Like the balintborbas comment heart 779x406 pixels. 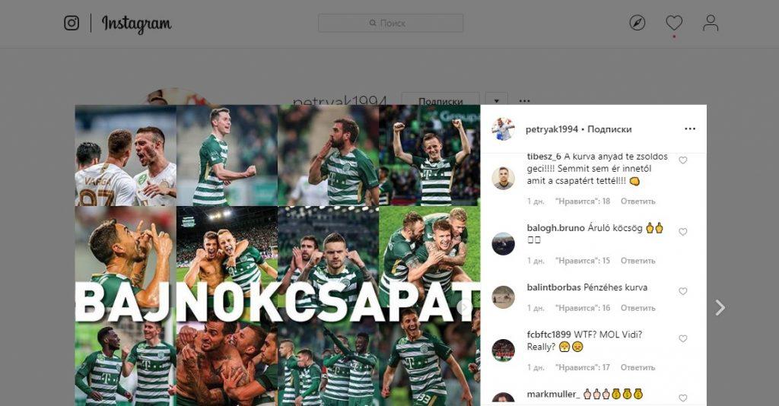point(683,291)
